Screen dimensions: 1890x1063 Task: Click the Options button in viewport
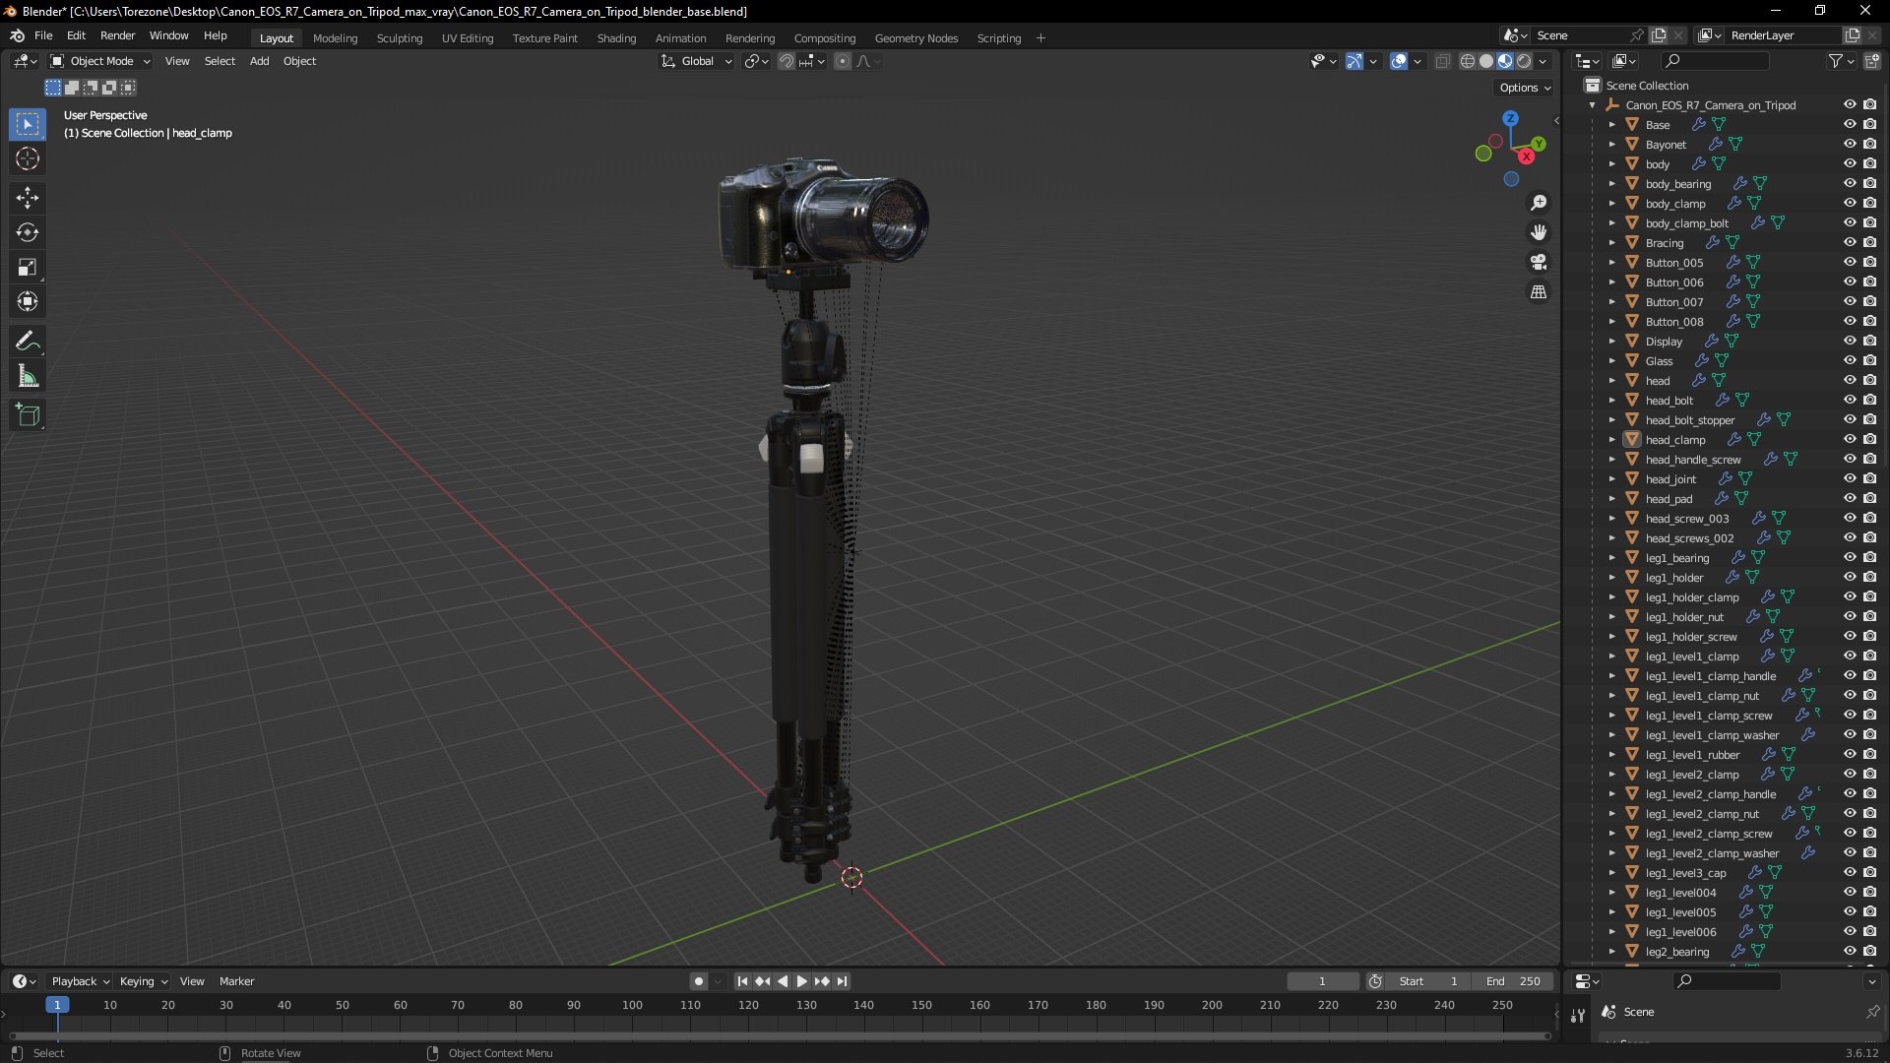1525,88
